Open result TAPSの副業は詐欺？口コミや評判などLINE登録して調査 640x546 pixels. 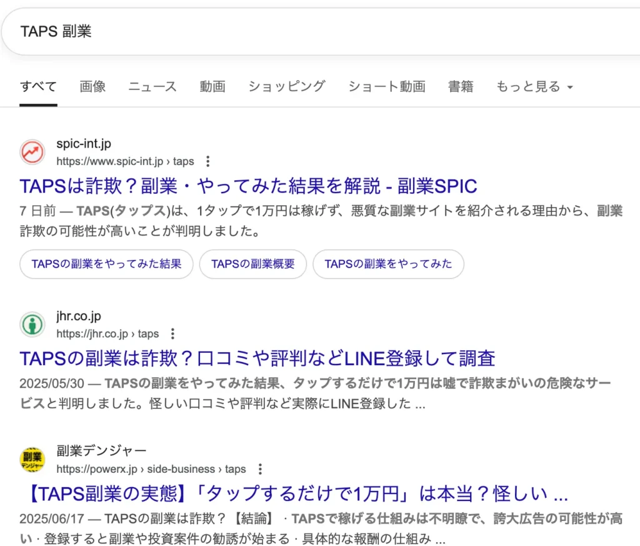click(x=257, y=358)
